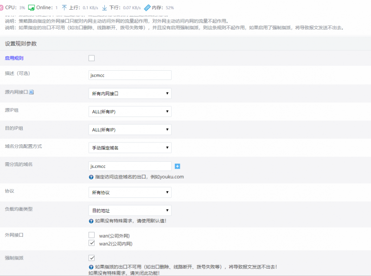Click the CPU usage chip icon
The image size is (371, 276).
(x=2, y=8)
